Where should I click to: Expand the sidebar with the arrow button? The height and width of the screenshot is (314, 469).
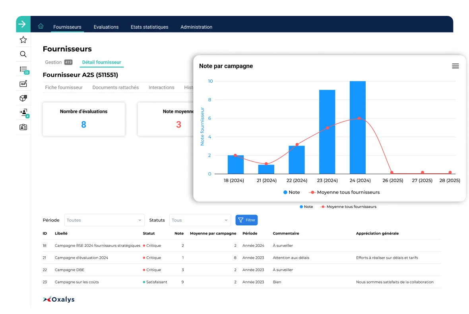pos(23,24)
